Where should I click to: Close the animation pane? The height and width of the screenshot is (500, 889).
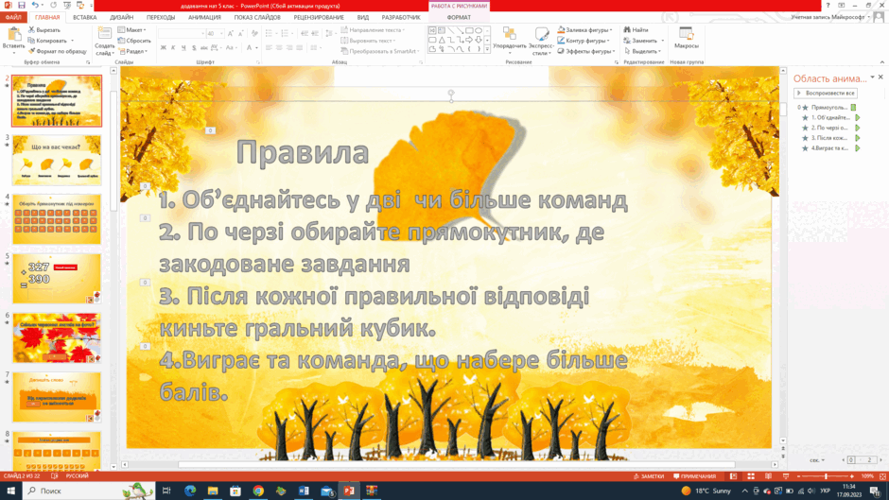click(x=880, y=78)
